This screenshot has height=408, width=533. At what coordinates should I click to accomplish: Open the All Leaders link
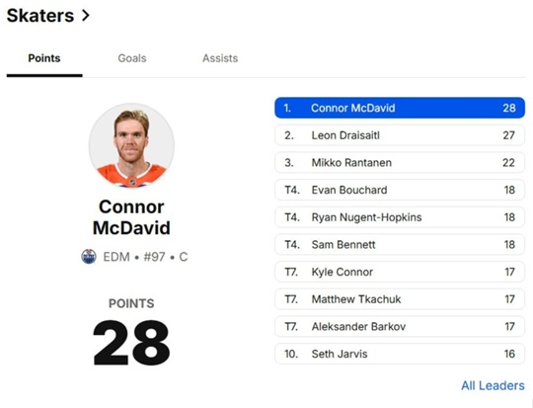click(493, 385)
